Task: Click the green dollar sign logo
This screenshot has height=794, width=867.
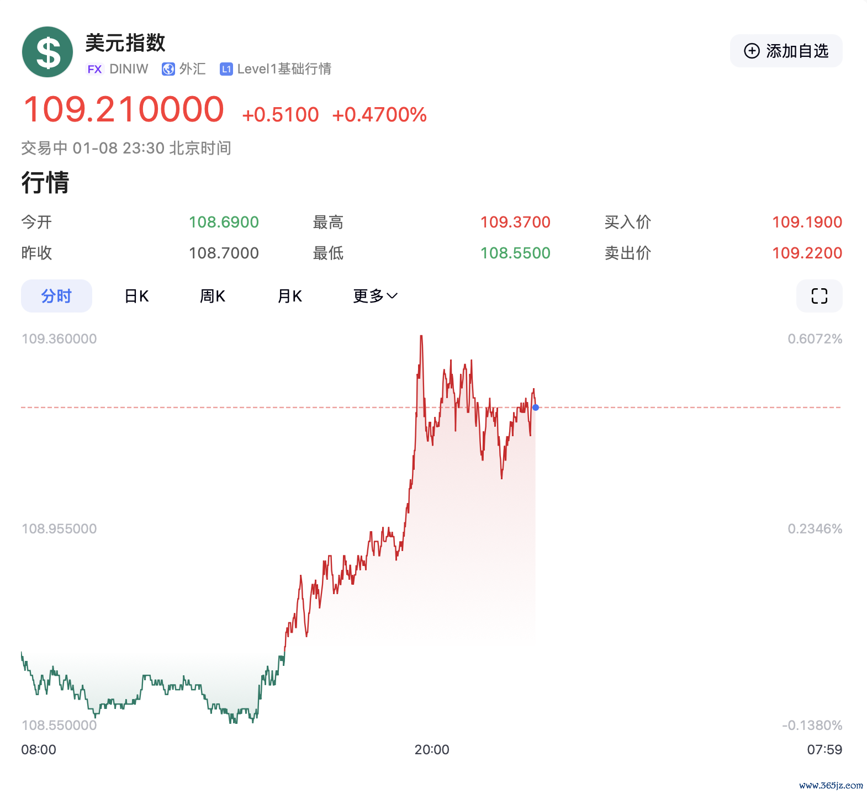Action: click(47, 52)
